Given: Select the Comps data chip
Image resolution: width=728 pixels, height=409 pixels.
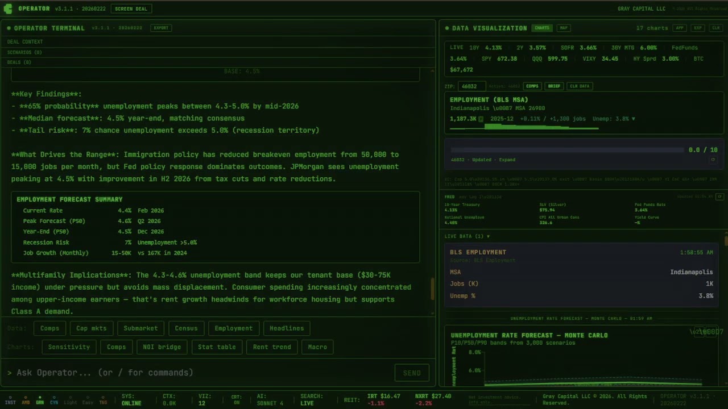Looking at the screenshot, I should pos(49,328).
